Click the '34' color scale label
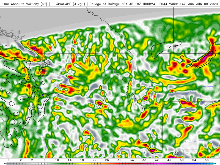Screen dimensions: 220x165 point(132,160)
